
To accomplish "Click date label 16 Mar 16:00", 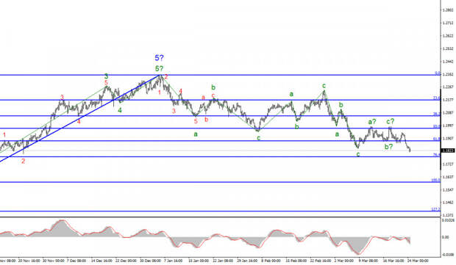I will [393, 261].
